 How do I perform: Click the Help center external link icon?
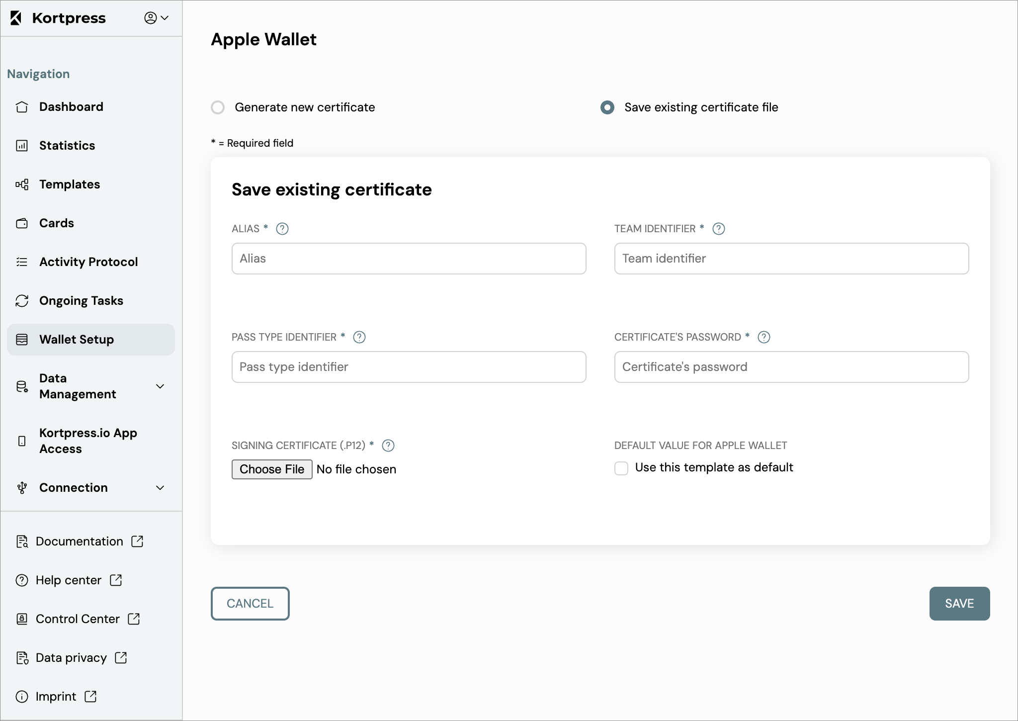coord(116,580)
